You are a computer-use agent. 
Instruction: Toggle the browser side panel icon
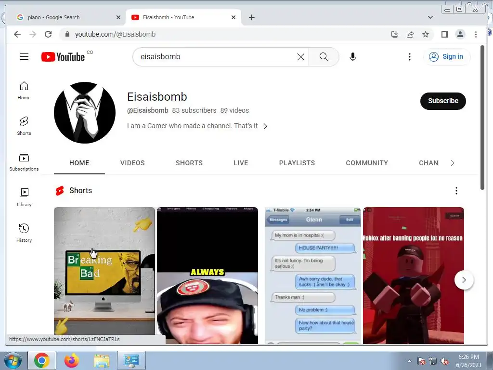click(444, 34)
